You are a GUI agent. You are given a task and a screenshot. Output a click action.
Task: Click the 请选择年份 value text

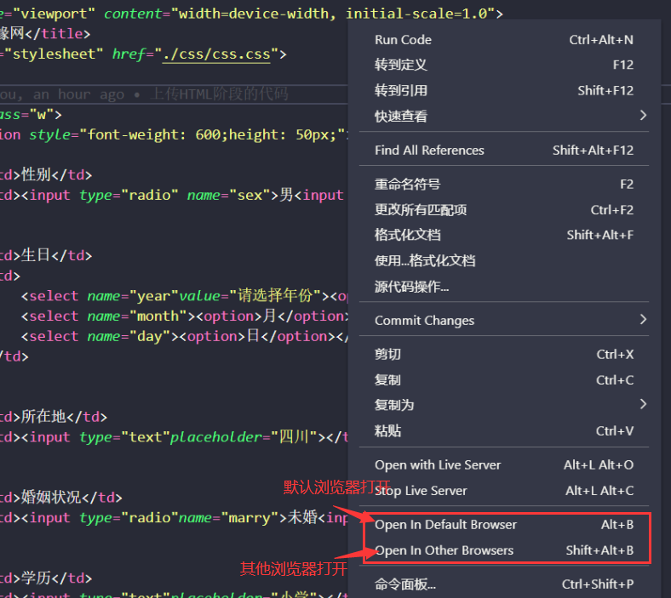(x=275, y=296)
